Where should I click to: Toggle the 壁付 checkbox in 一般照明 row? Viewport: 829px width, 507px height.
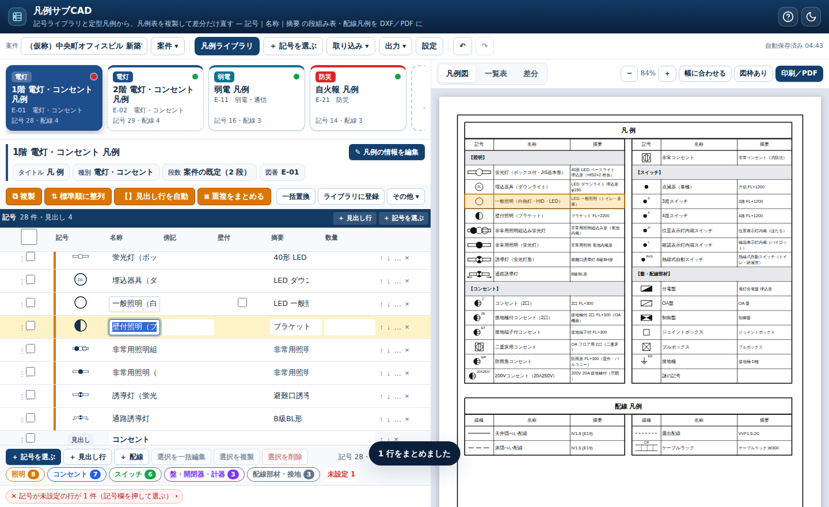point(242,302)
